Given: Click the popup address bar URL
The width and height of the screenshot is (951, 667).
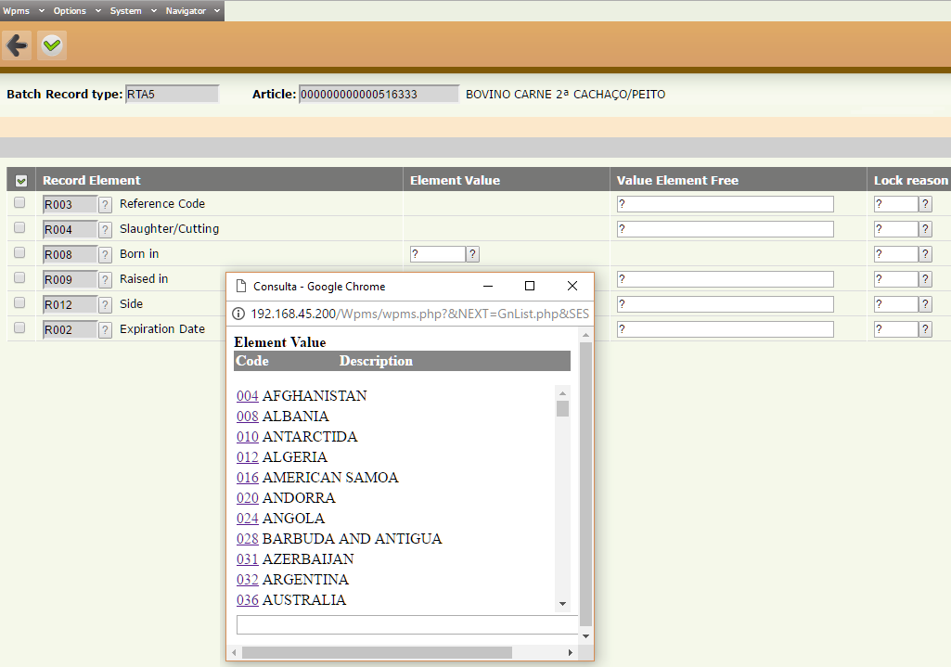Looking at the screenshot, I should pos(419,314).
